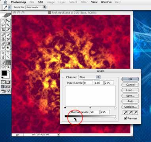The height and width of the screenshot is (142, 151).
Task: Click the black point eyedropper in Levels
Action: (125, 112)
